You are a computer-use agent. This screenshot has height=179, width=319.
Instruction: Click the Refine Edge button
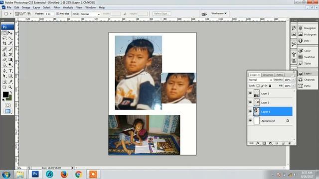161,13
